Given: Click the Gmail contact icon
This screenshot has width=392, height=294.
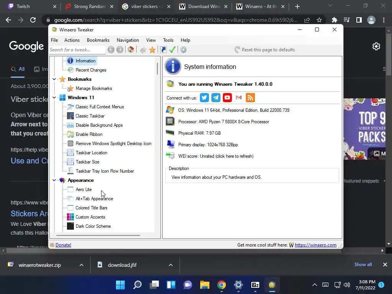Looking at the screenshot, I should click(x=239, y=98).
